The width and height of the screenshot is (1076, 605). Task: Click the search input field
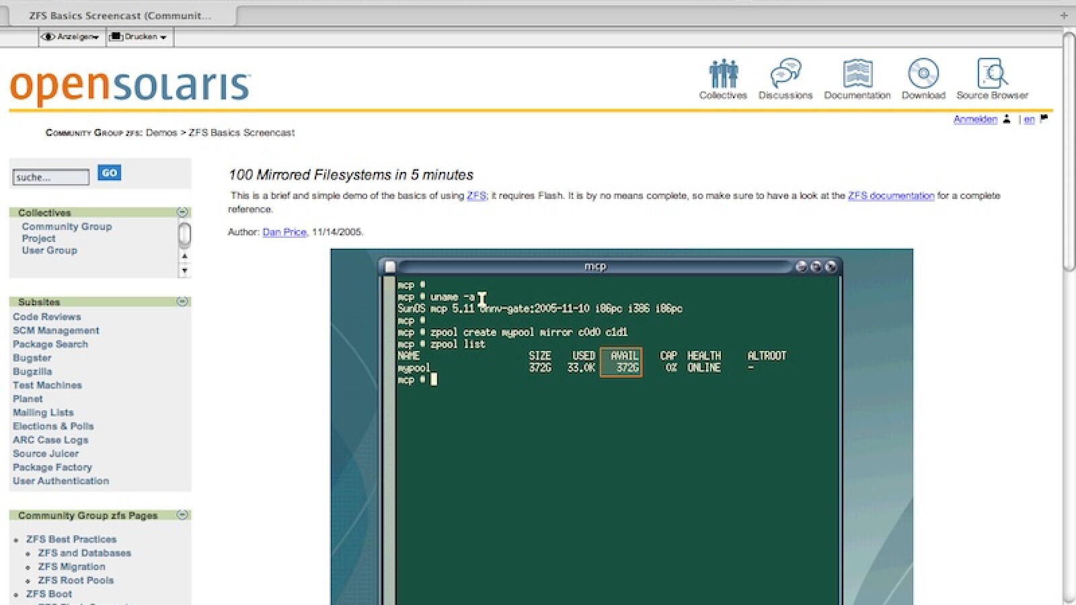[51, 177]
